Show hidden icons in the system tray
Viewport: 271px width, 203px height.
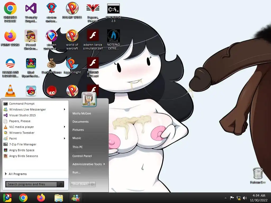pyautogui.click(x=225, y=198)
